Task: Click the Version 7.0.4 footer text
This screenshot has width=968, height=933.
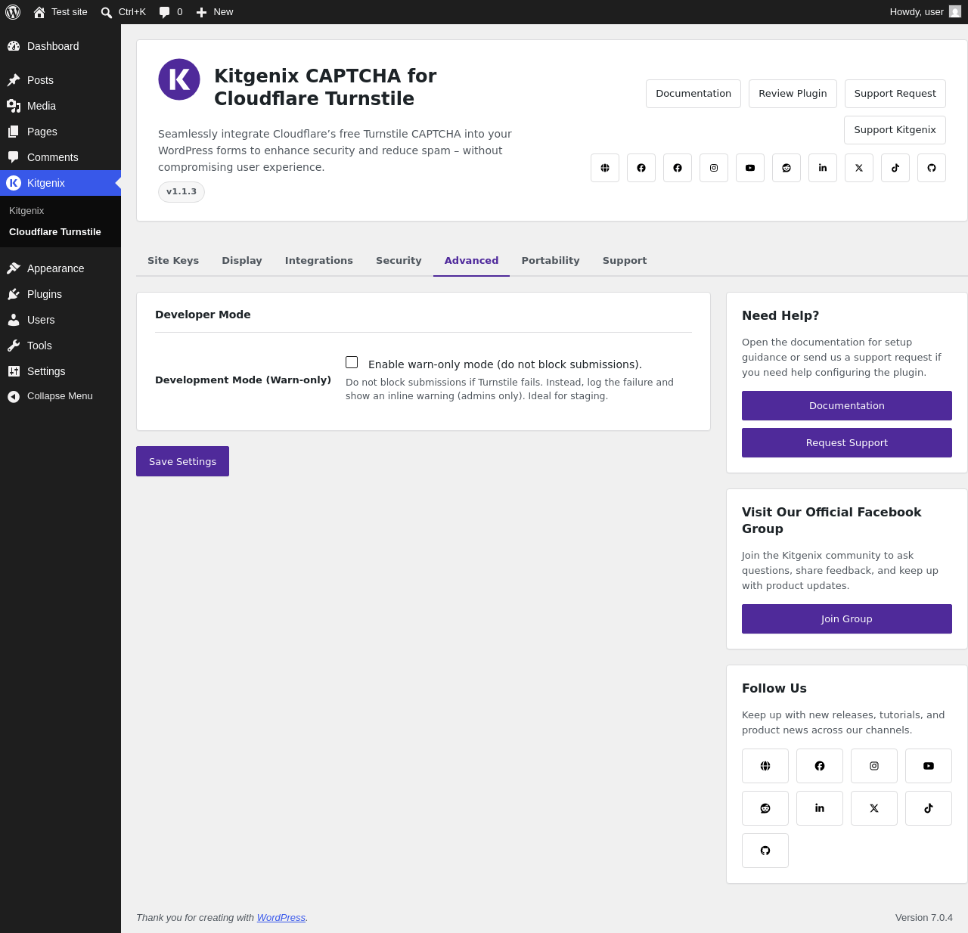Action: (x=924, y=918)
